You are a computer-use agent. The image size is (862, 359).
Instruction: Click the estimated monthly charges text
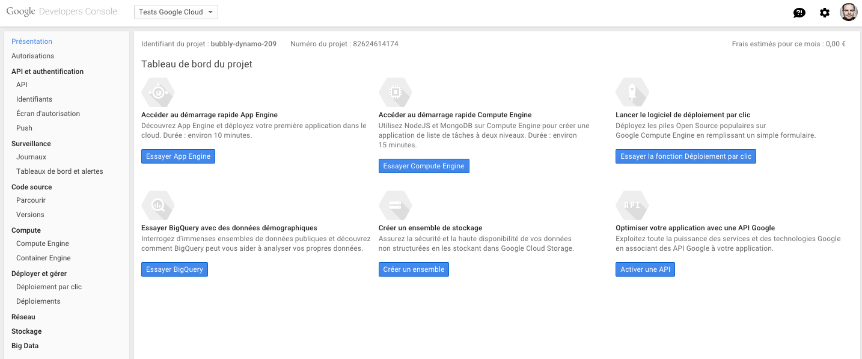tap(789, 44)
